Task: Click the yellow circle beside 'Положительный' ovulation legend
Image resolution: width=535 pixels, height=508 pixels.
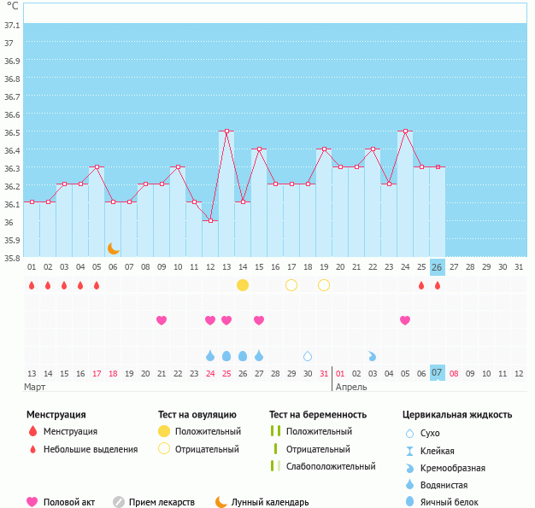Action: [x=166, y=432]
